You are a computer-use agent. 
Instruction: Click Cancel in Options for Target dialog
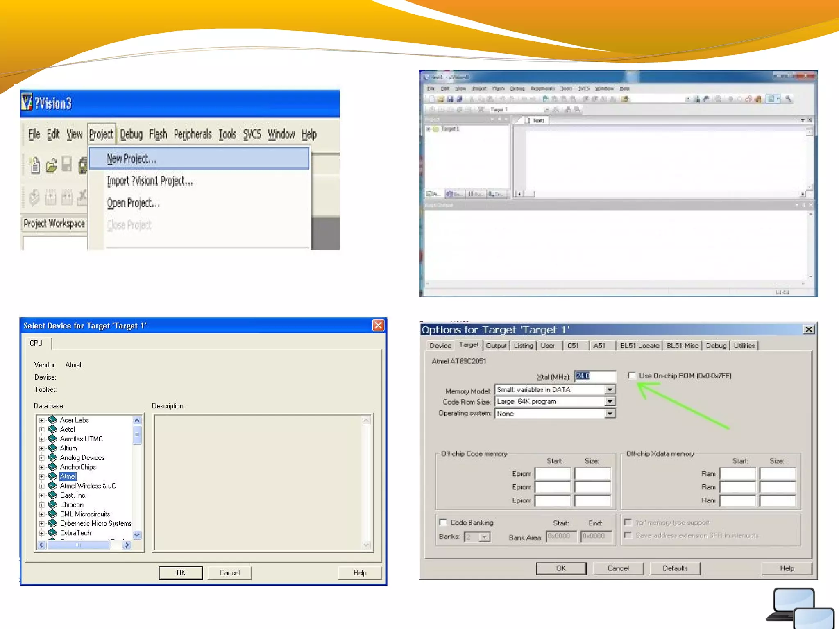pyautogui.click(x=618, y=568)
